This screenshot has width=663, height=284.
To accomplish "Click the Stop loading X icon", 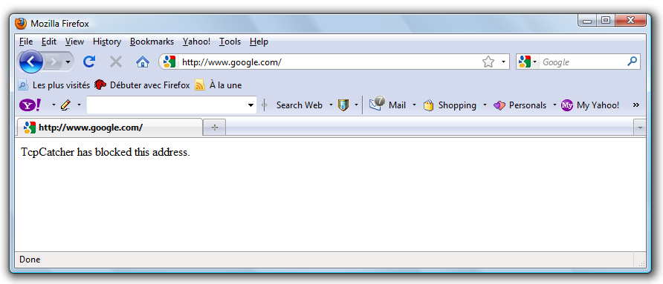I will pos(115,62).
